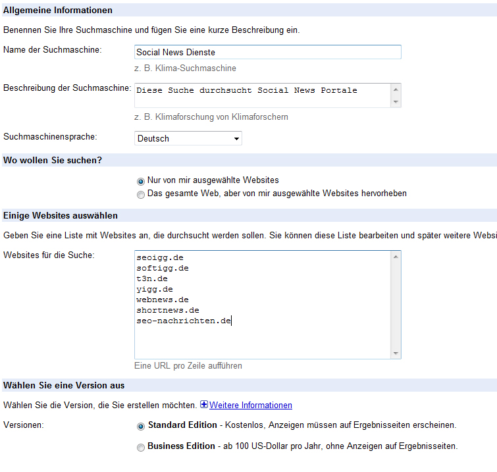
Task: Click the 'seoigg.de' line in websites list
Action: [x=160, y=257]
